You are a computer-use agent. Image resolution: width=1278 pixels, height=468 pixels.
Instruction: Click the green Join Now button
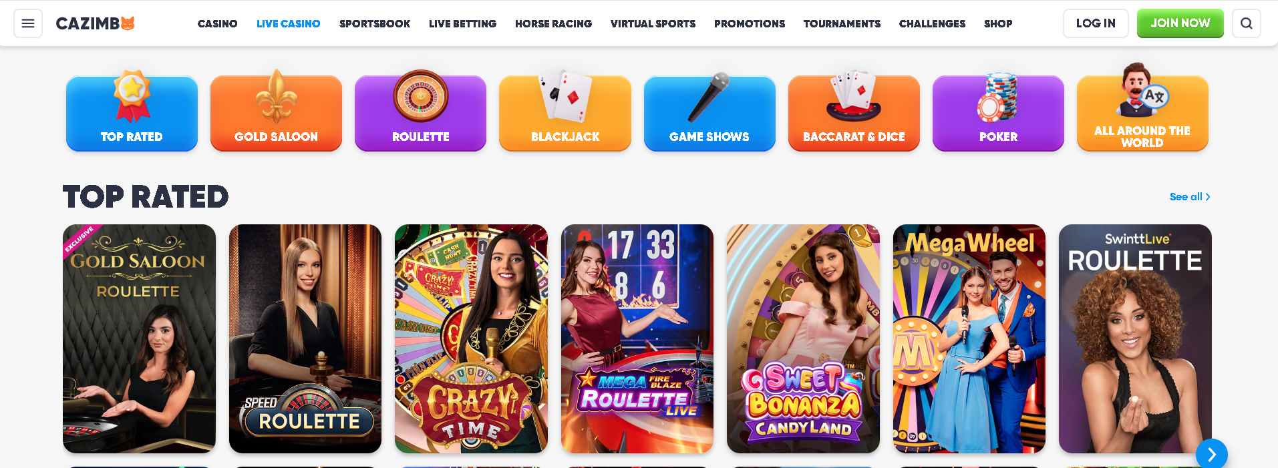click(1180, 23)
